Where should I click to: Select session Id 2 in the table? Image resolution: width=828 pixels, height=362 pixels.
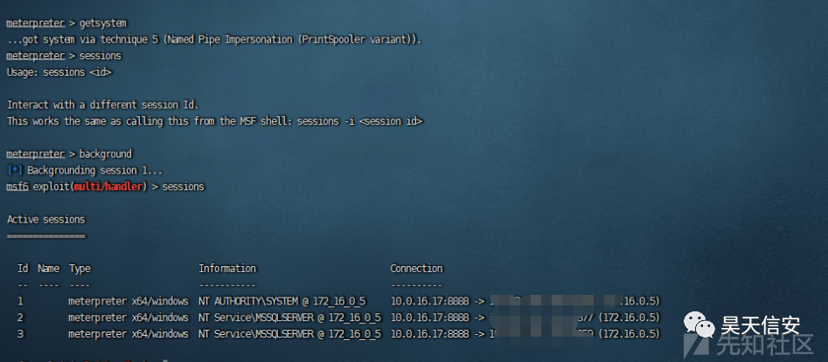coord(20,318)
